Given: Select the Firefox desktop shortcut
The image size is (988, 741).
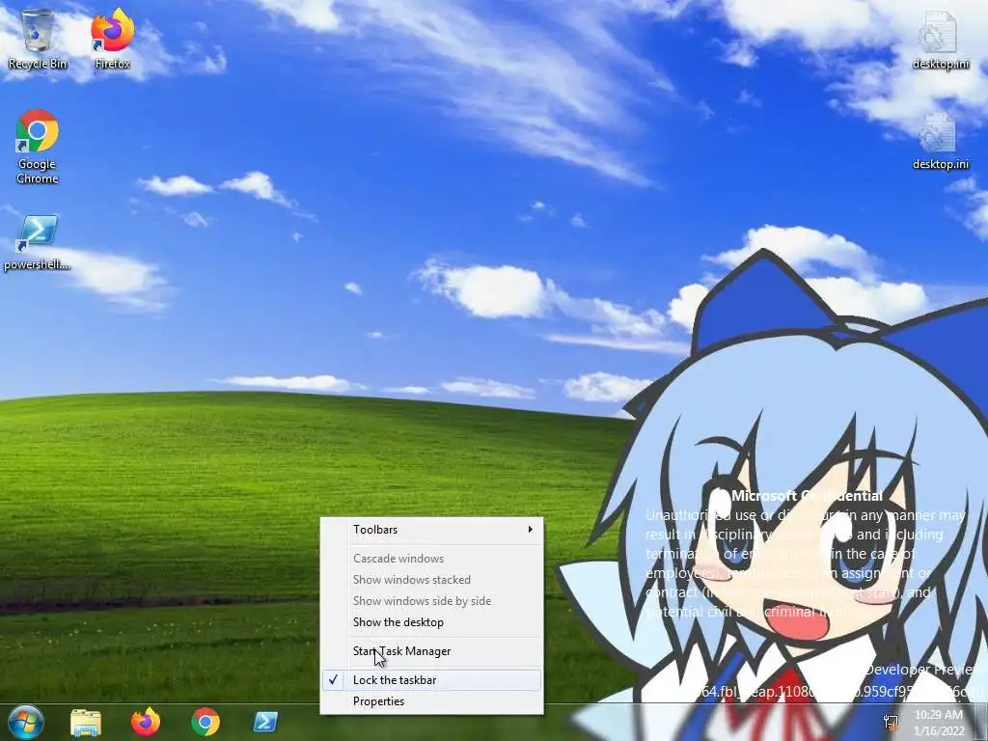Looking at the screenshot, I should coord(112,39).
